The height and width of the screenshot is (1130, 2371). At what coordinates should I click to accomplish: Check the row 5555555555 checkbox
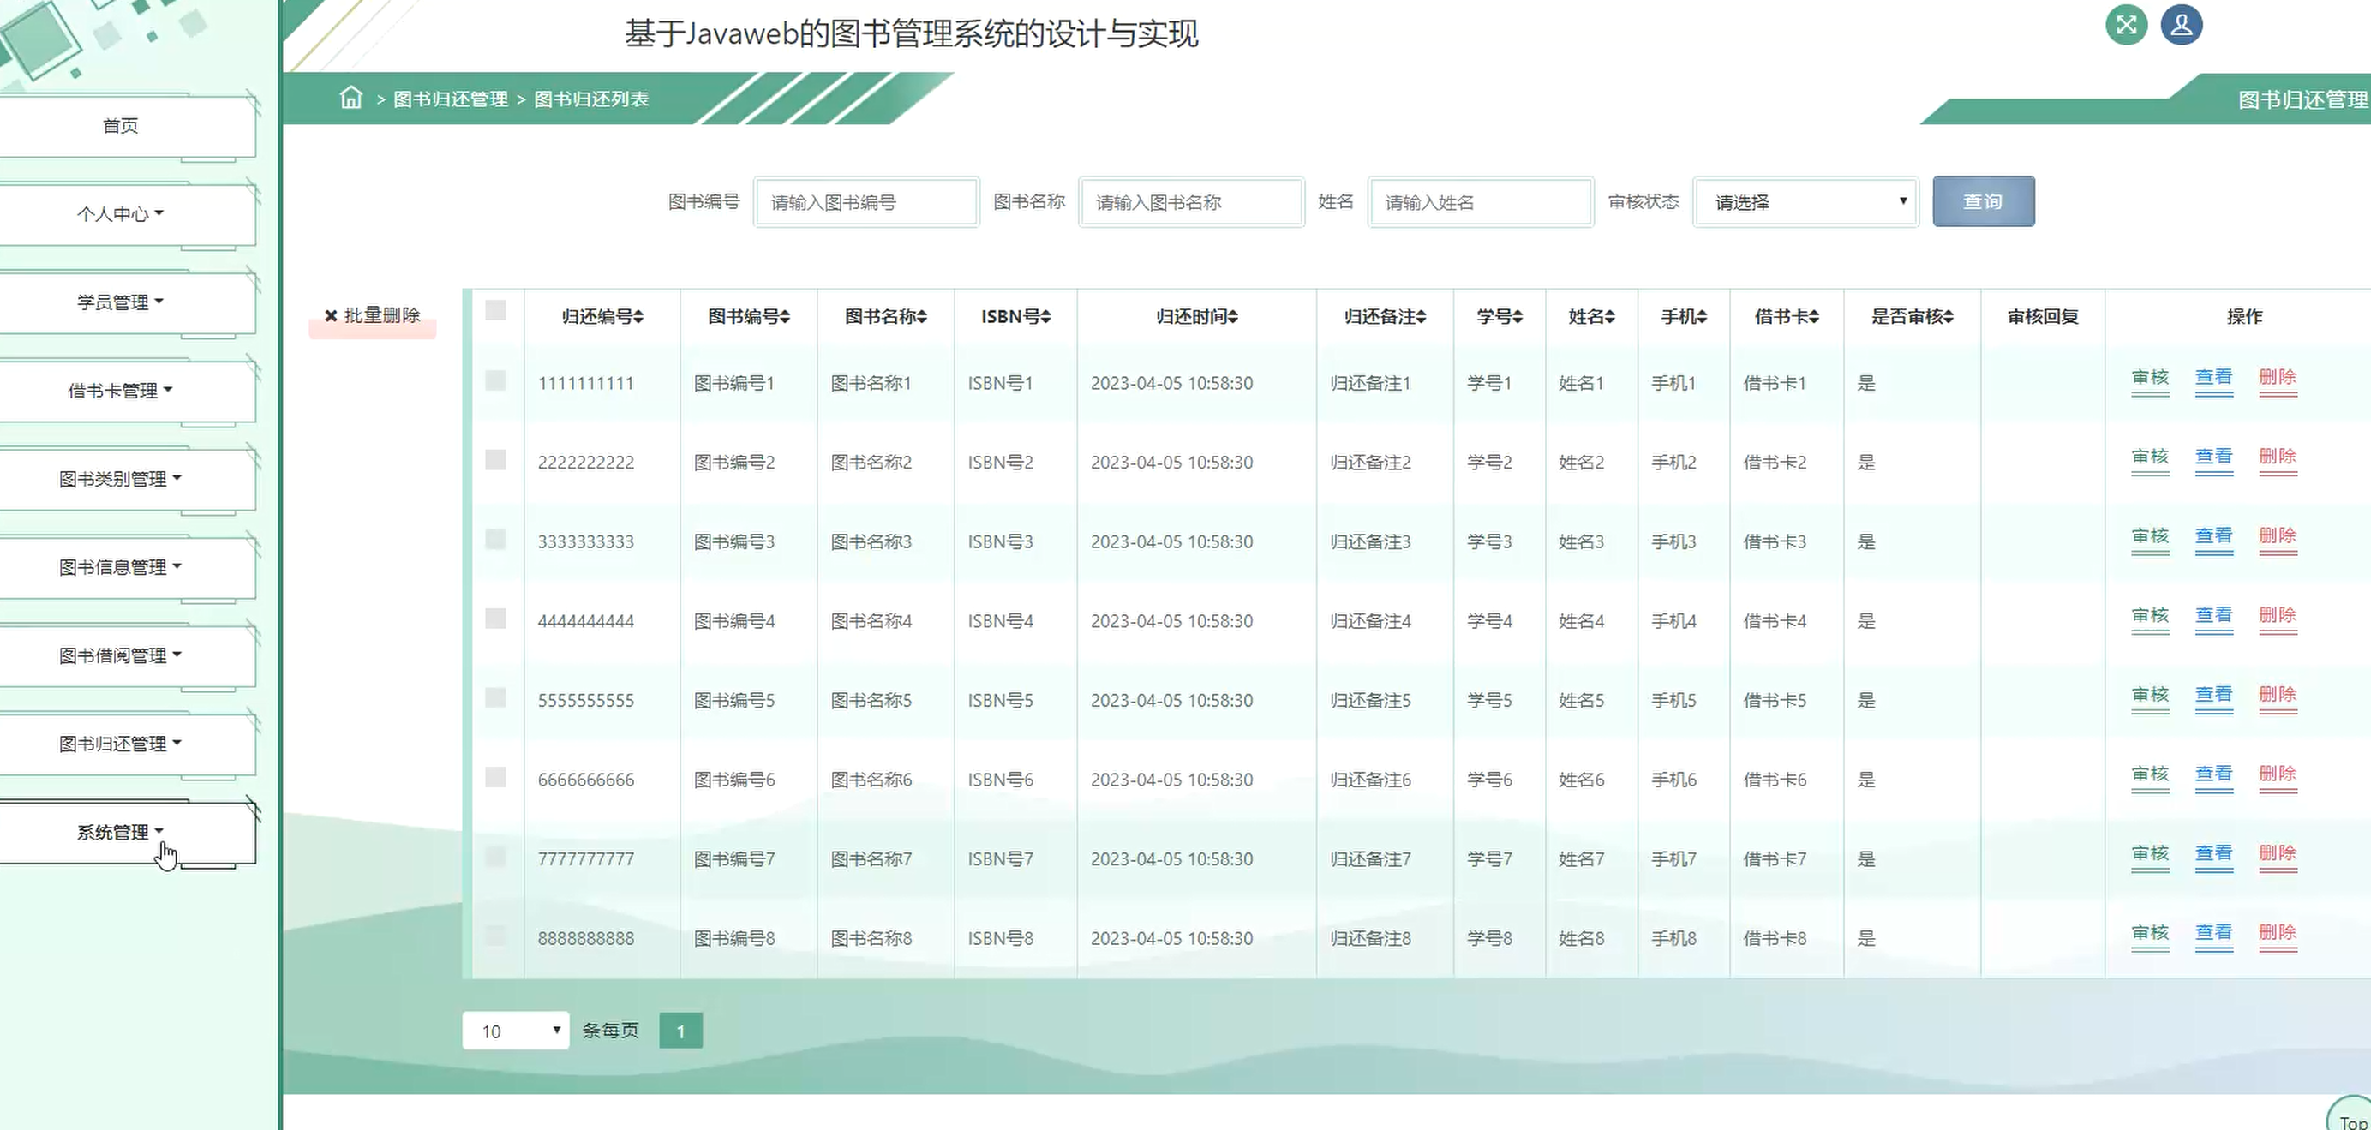(495, 697)
